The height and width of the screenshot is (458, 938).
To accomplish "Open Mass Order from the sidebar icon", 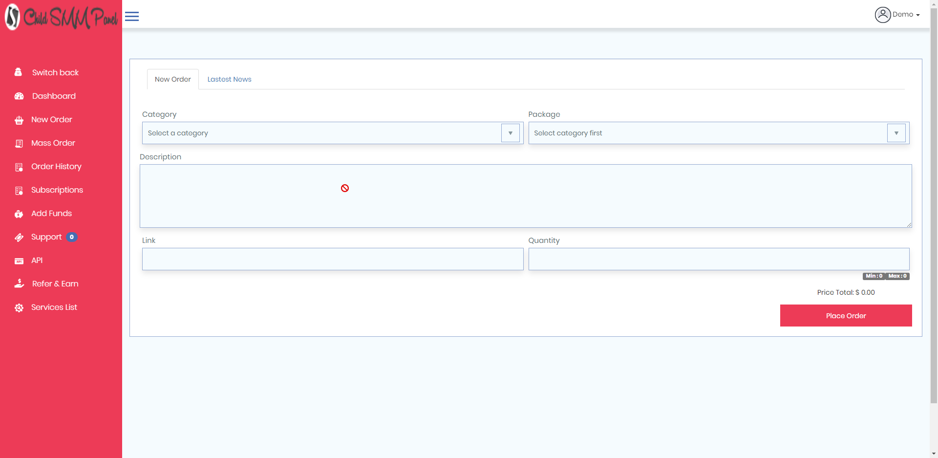I will pos(19,143).
